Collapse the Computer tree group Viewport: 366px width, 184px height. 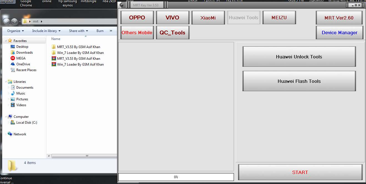click(6, 117)
